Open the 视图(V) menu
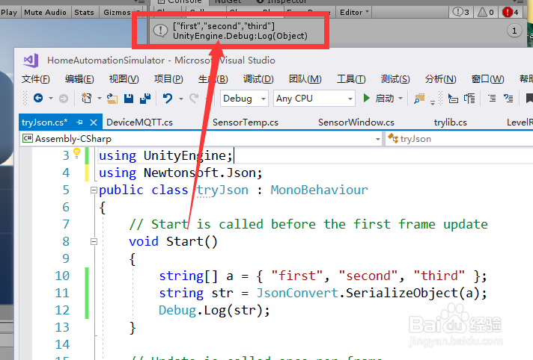 tap(124, 79)
